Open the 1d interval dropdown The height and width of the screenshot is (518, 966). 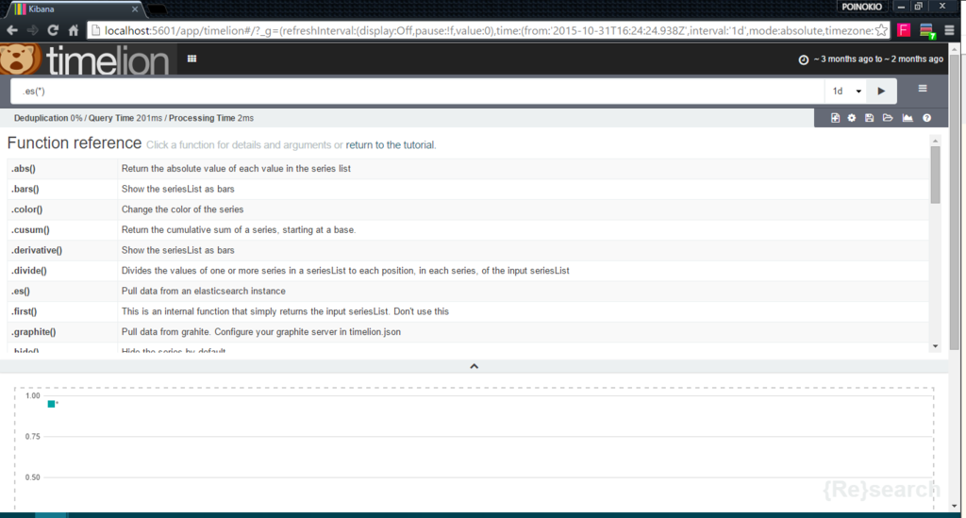click(846, 92)
